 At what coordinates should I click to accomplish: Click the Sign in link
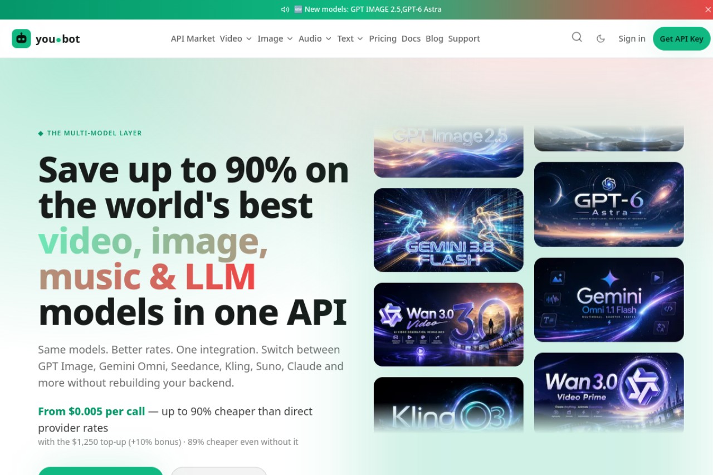632,38
